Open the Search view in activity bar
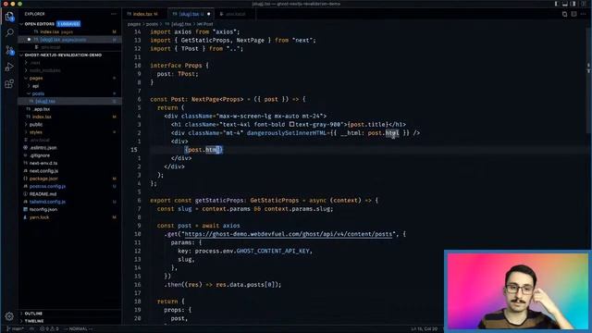 click(x=9, y=33)
